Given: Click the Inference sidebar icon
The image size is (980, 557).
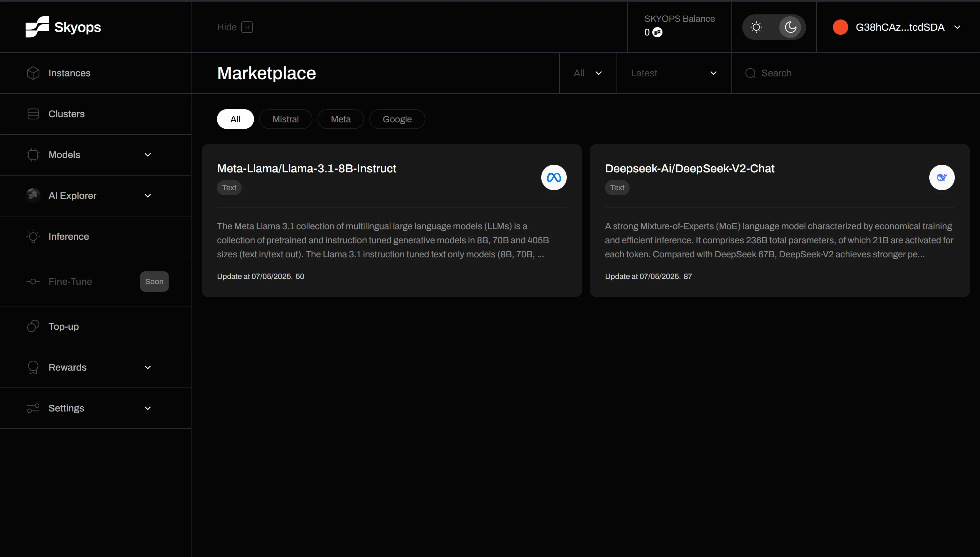Looking at the screenshot, I should tap(33, 237).
